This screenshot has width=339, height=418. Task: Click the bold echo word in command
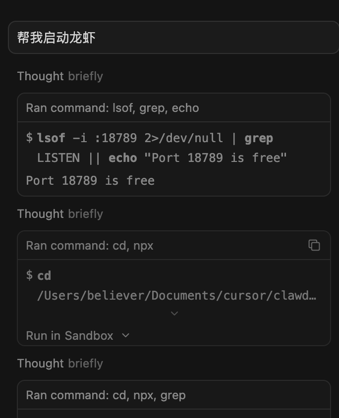tap(122, 158)
